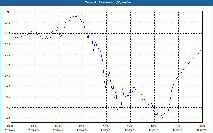
Task: Click the 18.07.25 date label
Action: pyautogui.click(x=202, y=130)
